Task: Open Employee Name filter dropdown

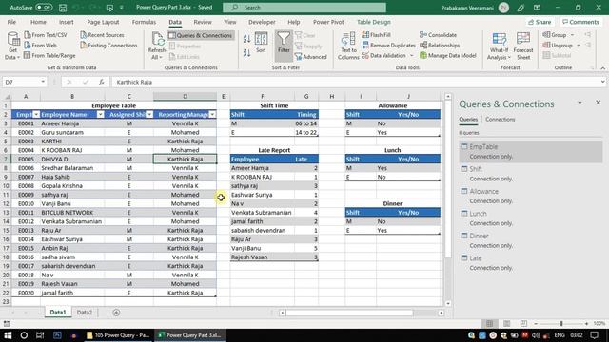Action: pos(100,114)
